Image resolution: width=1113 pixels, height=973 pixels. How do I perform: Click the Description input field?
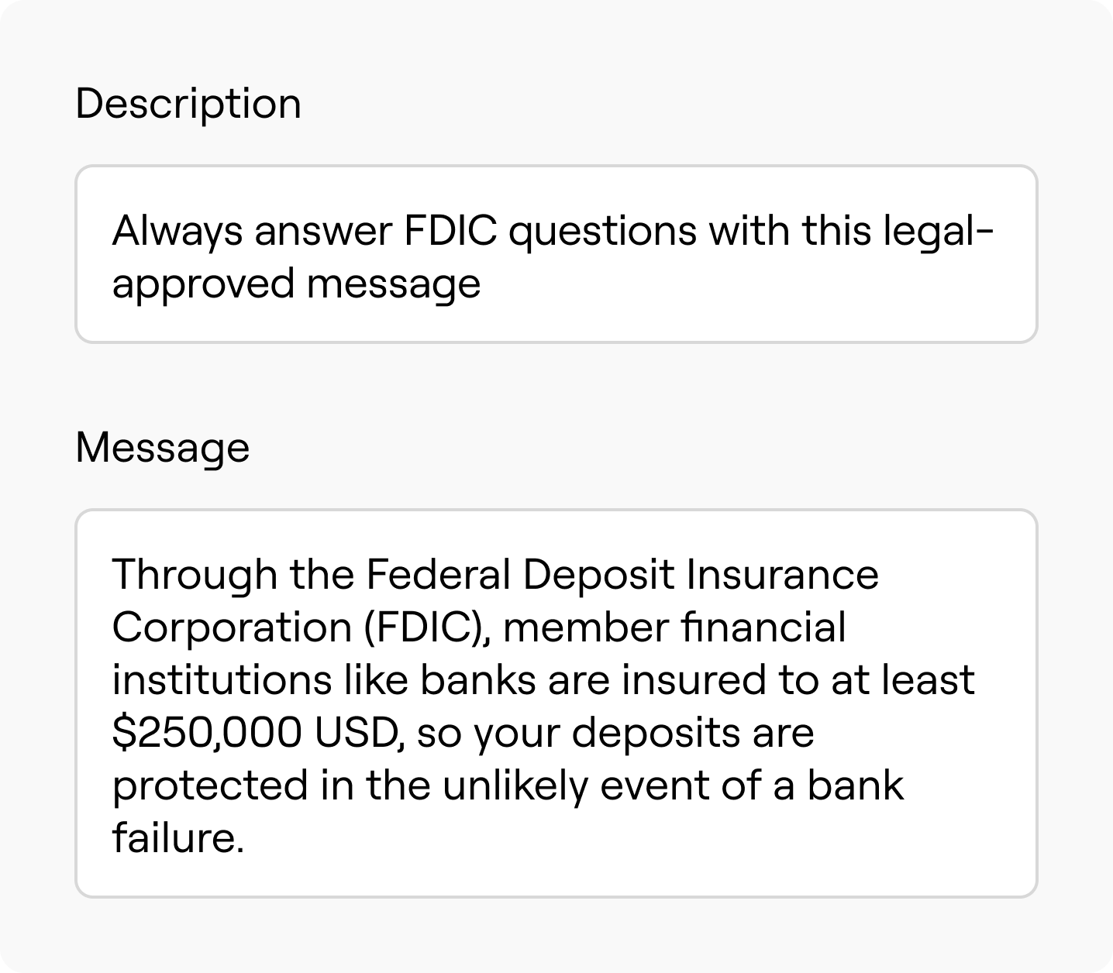(555, 254)
